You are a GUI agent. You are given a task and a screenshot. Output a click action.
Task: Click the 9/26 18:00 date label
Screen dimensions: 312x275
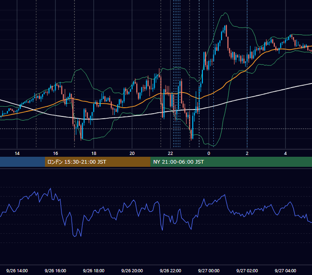point(94,270)
